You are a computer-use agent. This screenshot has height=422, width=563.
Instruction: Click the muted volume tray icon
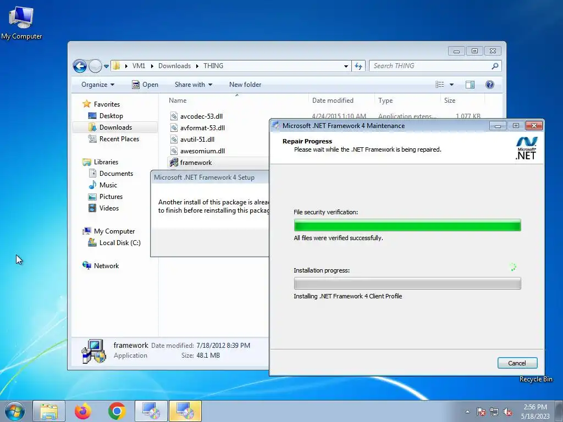coord(507,412)
